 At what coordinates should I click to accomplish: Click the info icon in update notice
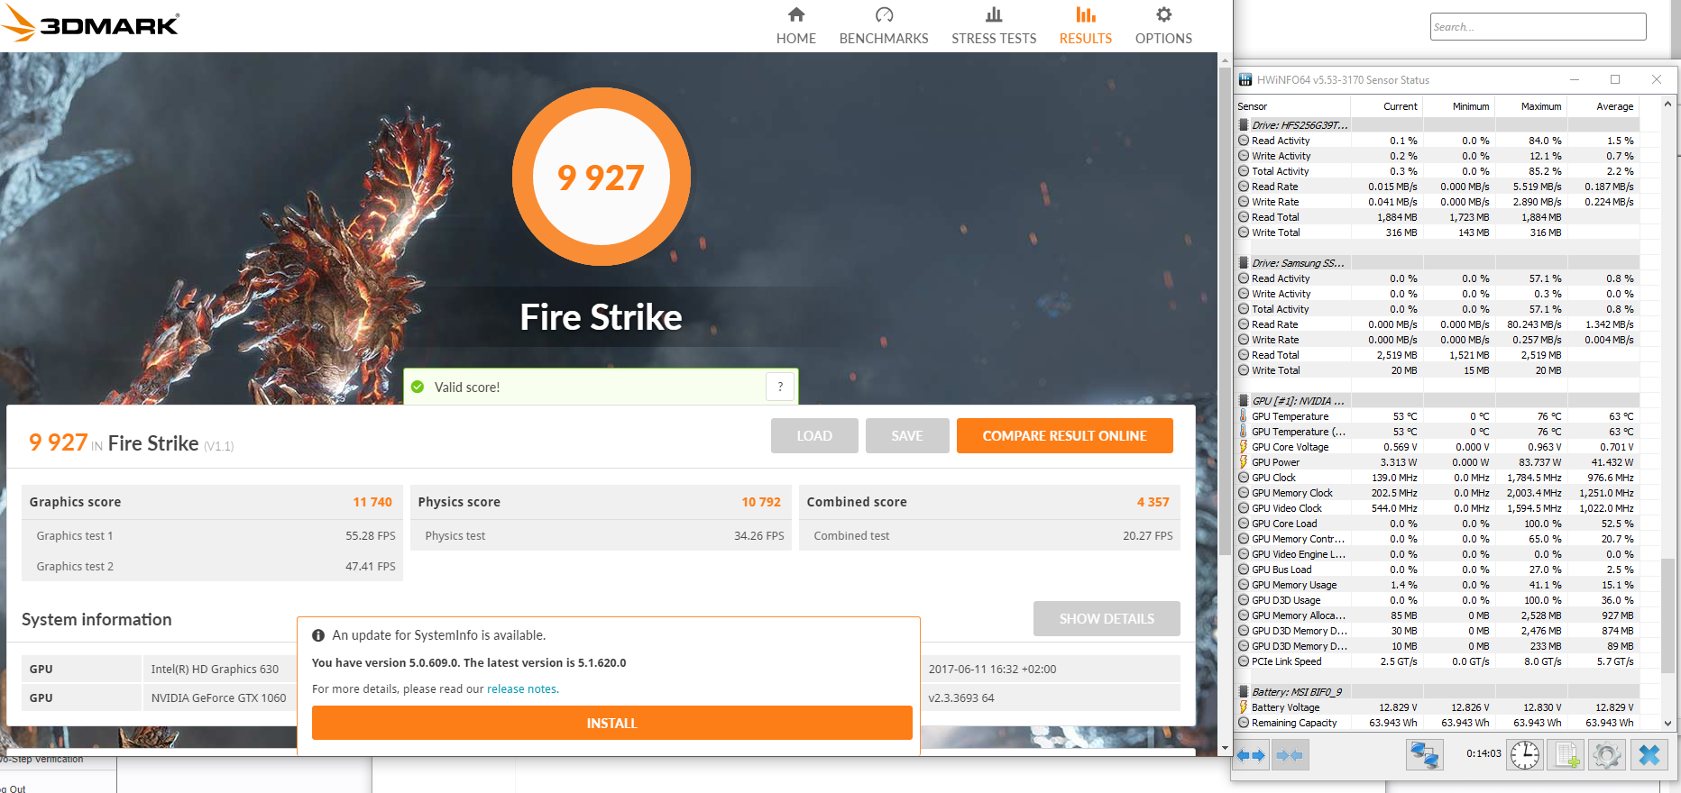click(318, 635)
